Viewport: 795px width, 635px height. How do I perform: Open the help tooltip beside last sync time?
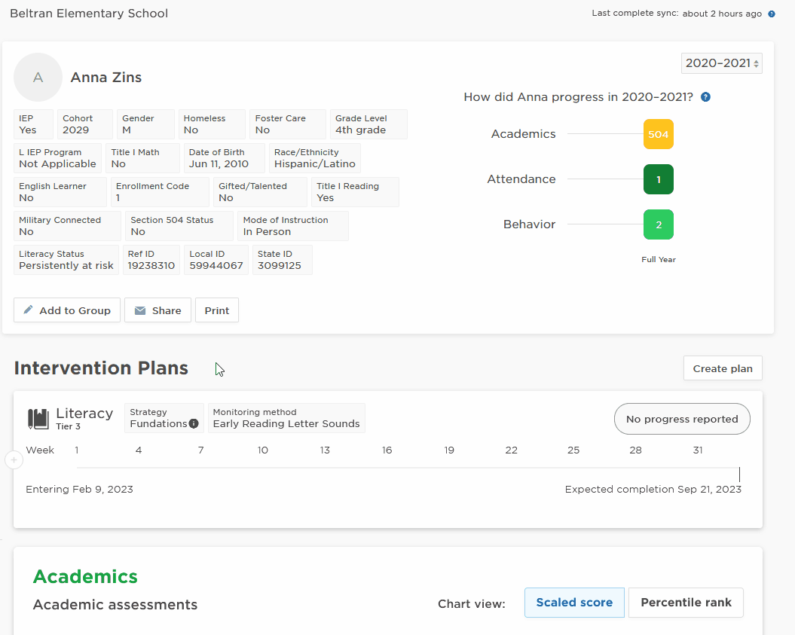(770, 13)
